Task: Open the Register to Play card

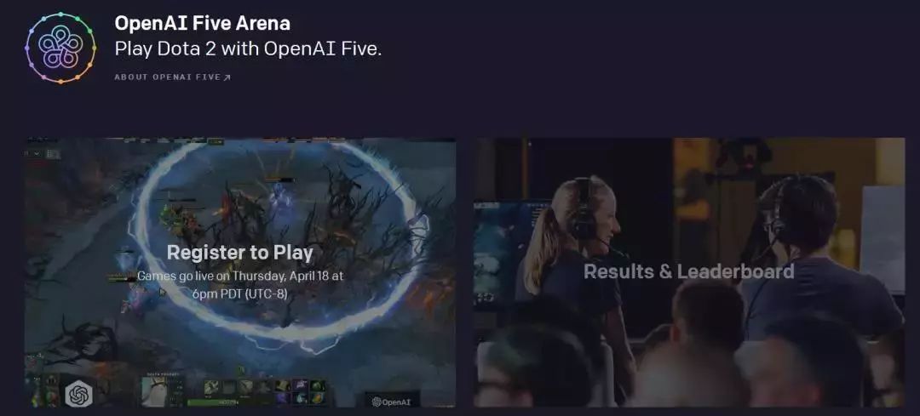Action: tap(240, 272)
